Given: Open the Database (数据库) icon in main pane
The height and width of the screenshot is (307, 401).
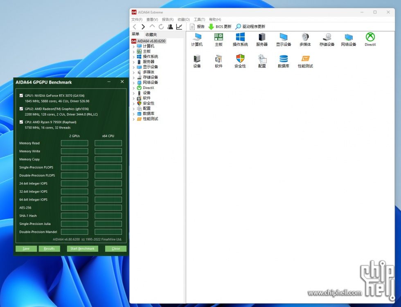Looking at the screenshot, I should (284, 61).
